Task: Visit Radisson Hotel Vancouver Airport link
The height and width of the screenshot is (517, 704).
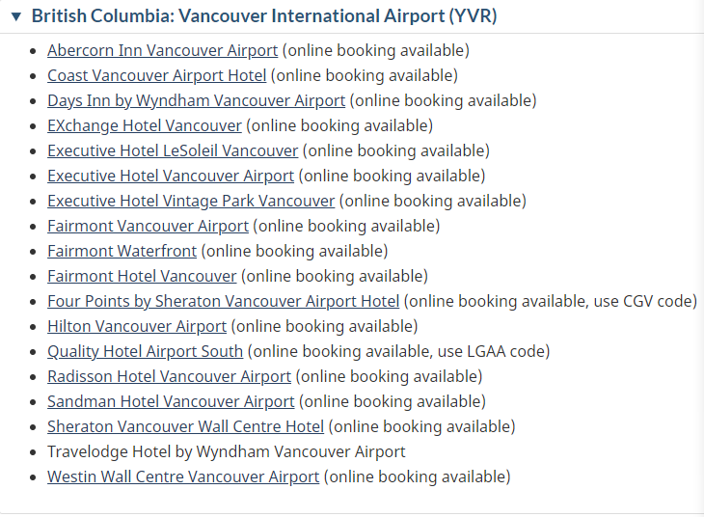Action: (170, 376)
